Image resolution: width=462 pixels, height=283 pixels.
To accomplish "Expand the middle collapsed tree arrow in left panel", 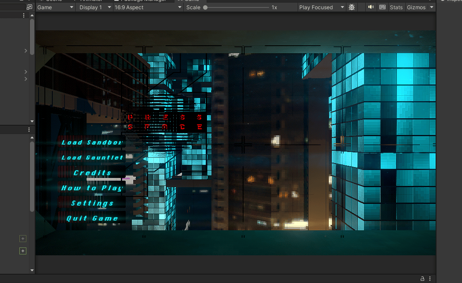I will (25, 72).
